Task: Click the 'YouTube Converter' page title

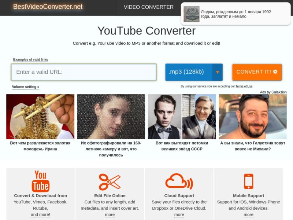Action: (146, 31)
